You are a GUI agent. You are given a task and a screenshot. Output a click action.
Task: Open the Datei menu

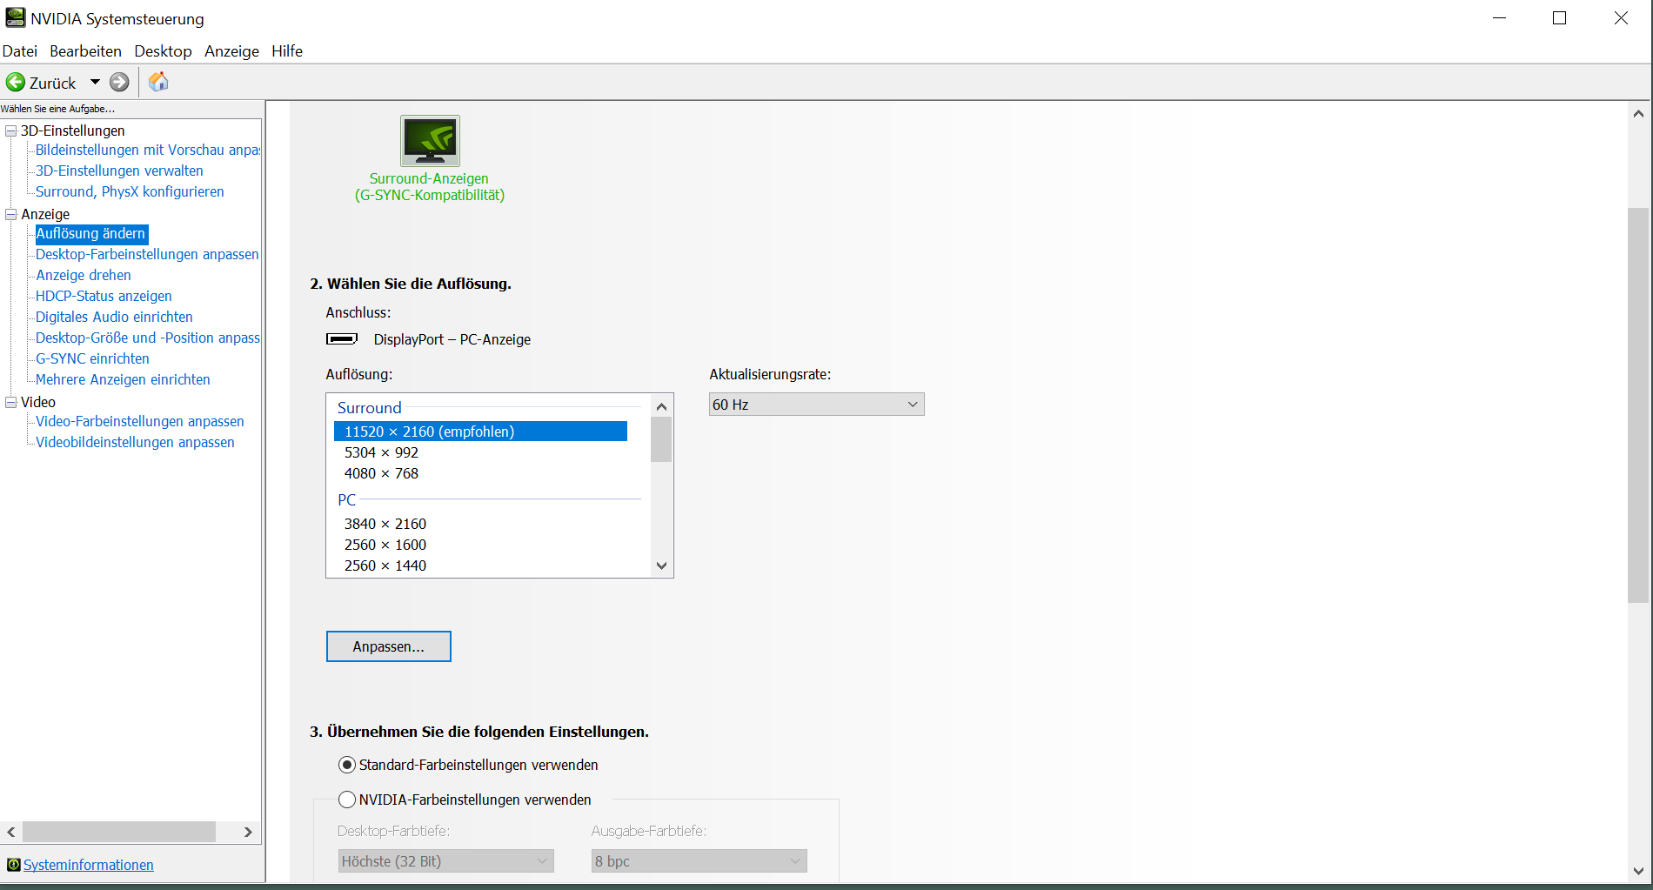coord(20,51)
